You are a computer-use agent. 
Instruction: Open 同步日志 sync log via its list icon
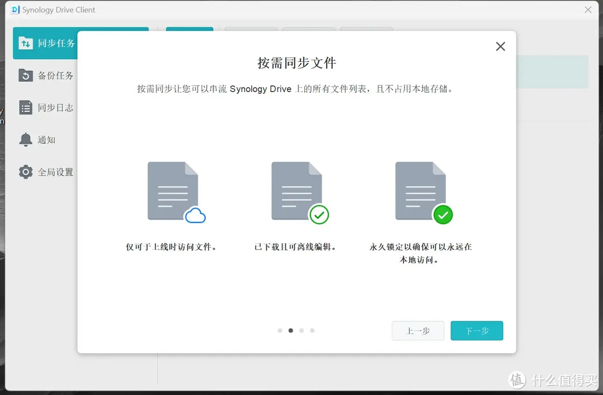click(25, 107)
